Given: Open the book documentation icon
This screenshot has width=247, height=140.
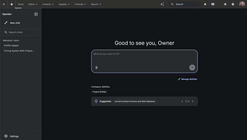Looking at the screenshot, I should click(213, 4).
